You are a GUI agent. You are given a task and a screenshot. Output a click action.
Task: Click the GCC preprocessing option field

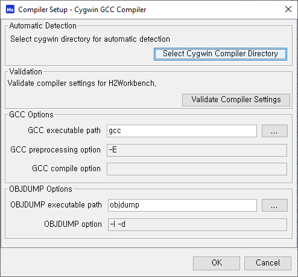197,150
